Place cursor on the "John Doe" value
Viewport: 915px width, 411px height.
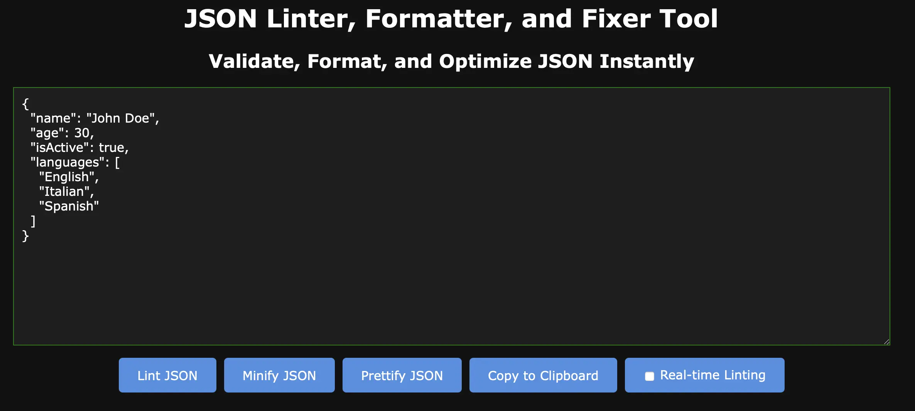click(x=120, y=118)
